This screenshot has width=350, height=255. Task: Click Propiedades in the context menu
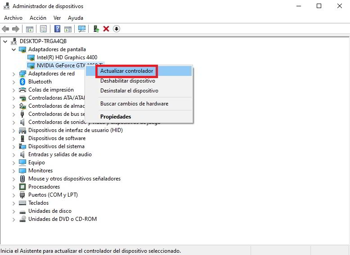coord(116,117)
